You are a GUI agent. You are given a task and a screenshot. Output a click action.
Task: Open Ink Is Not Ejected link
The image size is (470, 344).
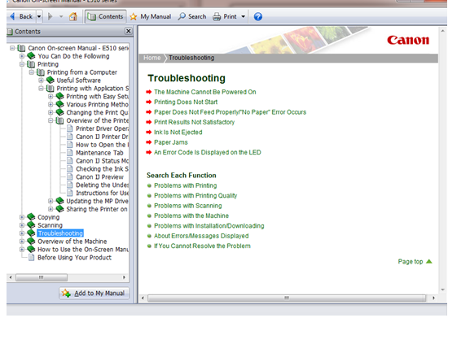178,133
